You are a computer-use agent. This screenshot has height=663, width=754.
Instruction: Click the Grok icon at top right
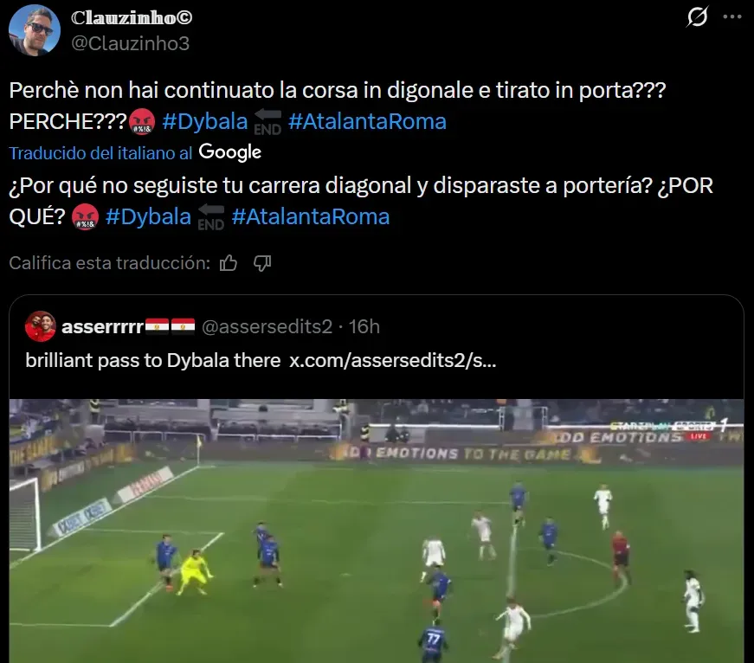(x=697, y=16)
